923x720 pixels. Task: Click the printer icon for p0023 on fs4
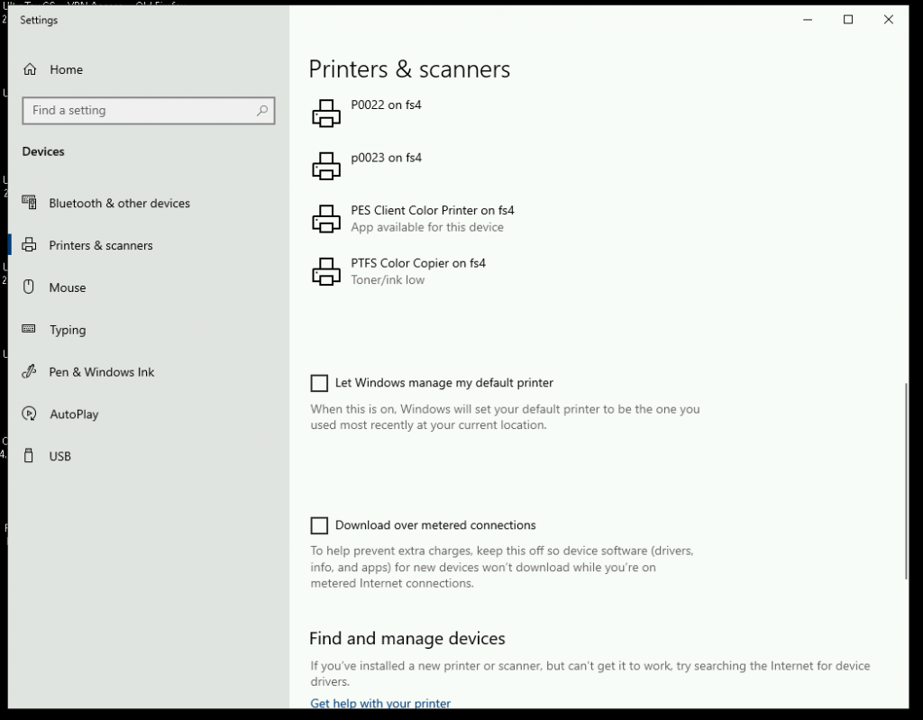(326, 166)
